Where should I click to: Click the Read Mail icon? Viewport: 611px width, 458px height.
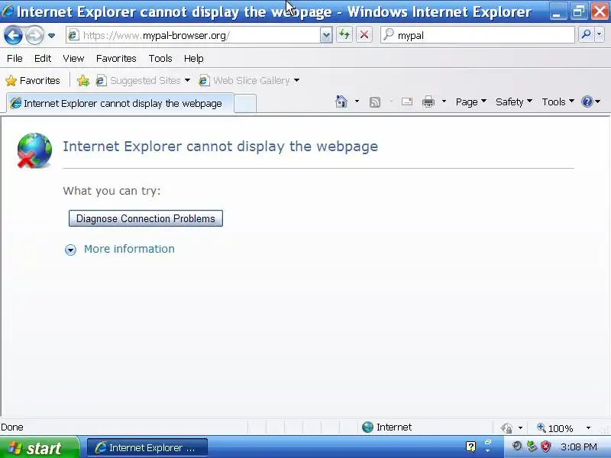pos(407,102)
